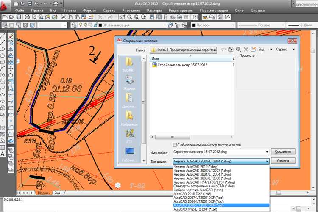Image resolution: width=318 pixels, height=212 pixels.
Task: Choose 'Шаблон чертежа AutoCAD (*.dwt)' option
Action: click(221, 190)
